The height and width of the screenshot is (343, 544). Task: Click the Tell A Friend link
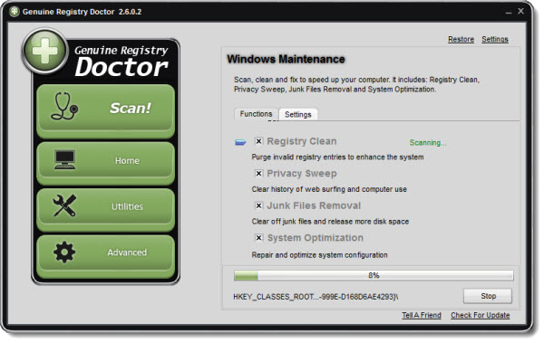coord(422,315)
